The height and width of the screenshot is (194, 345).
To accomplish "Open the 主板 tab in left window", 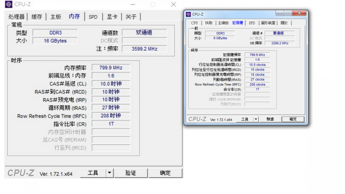I will click(56, 17).
